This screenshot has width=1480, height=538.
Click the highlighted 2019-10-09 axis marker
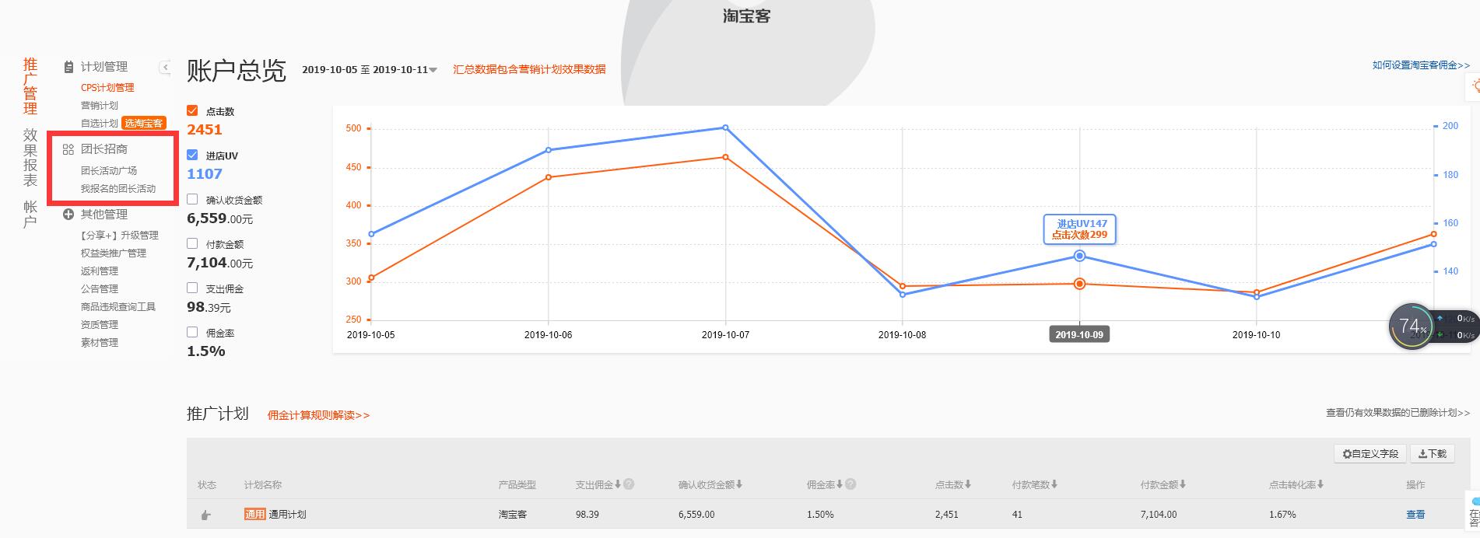point(1079,335)
